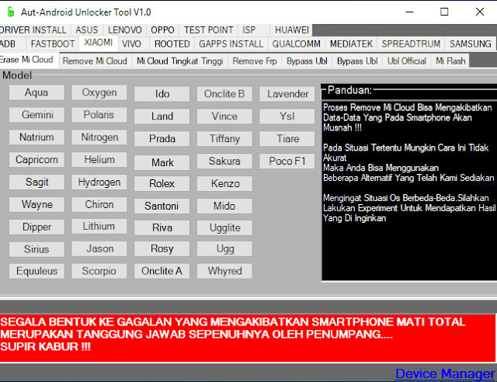Select the Land model button
497x382 pixels.
pyautogui.click(x=162, y=116)
